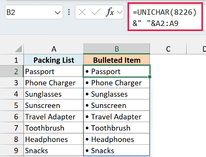Click the Packing List header cell
Image resolution: width=206 pixels, height=157 pixels.
pyautogui.click(x=54, y=60)
